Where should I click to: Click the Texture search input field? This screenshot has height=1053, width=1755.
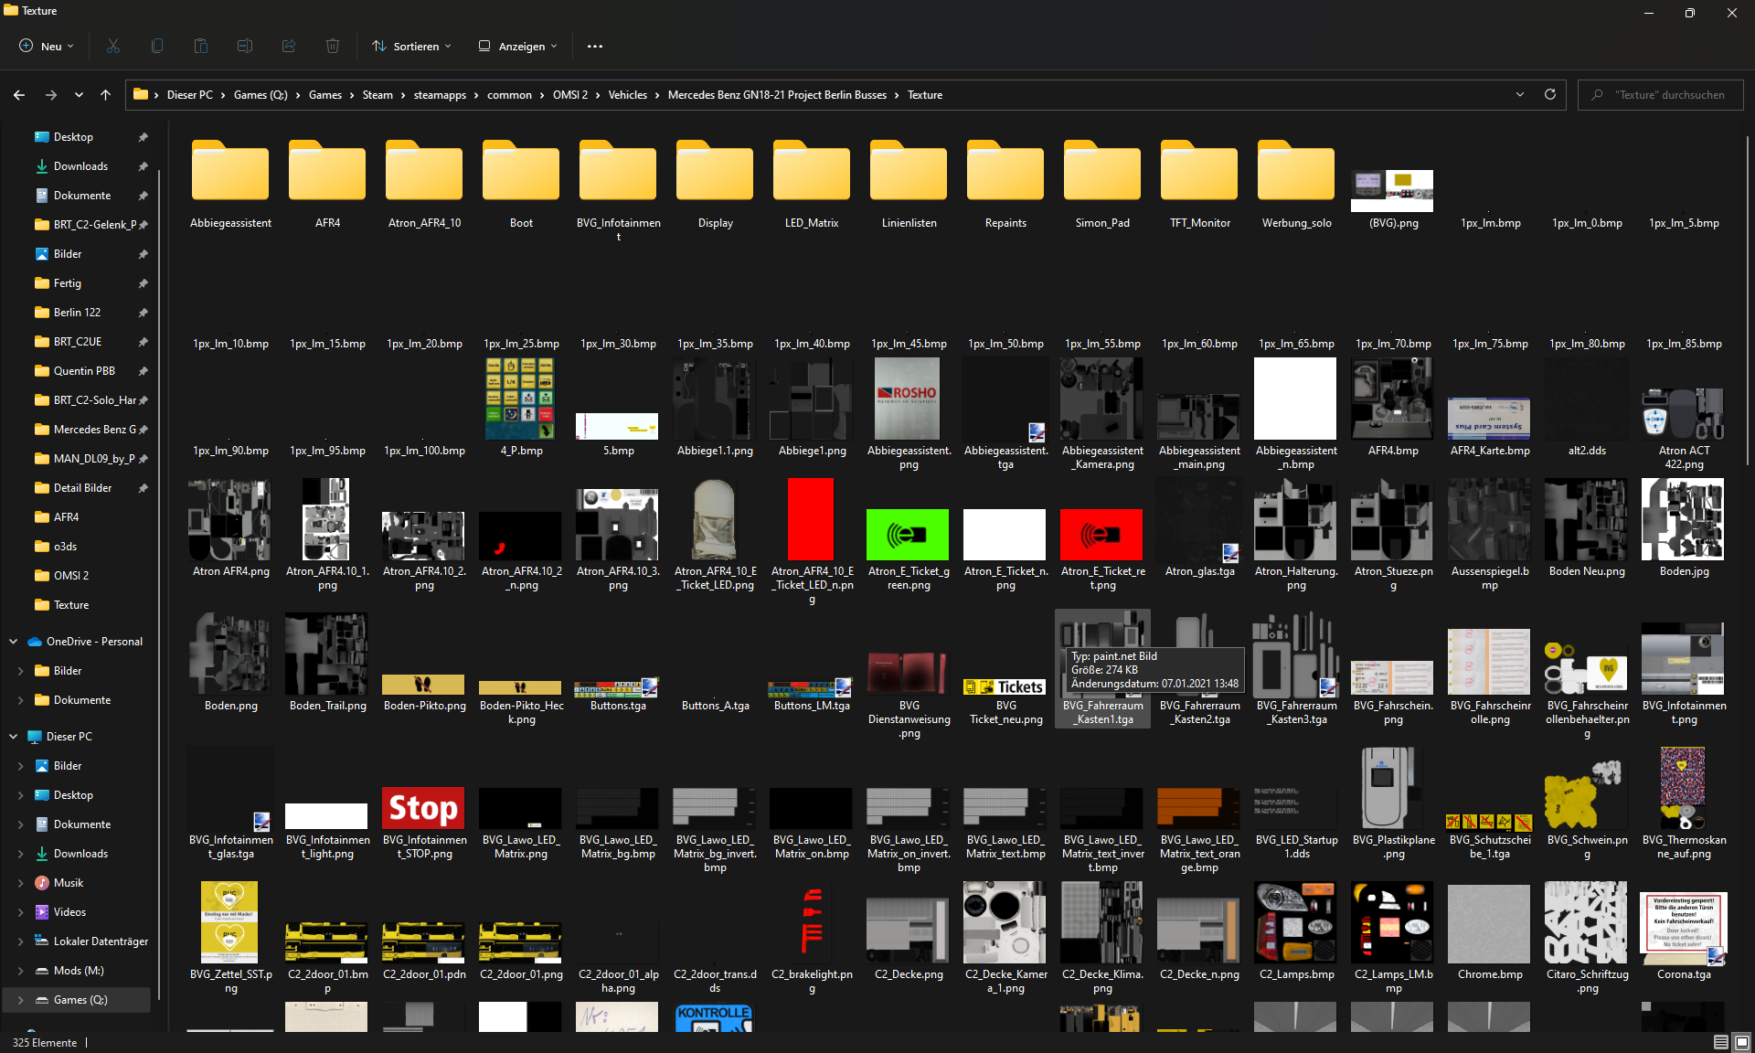(1669, 94)
